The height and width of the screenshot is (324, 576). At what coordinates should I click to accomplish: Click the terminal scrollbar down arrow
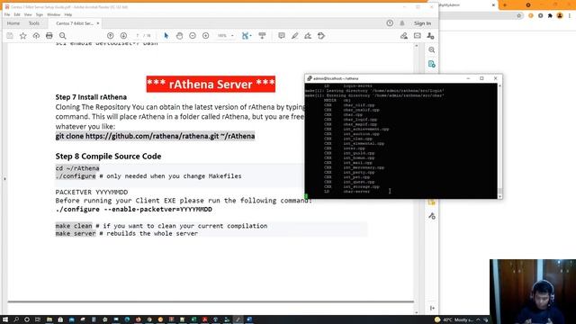coord(499,196)
